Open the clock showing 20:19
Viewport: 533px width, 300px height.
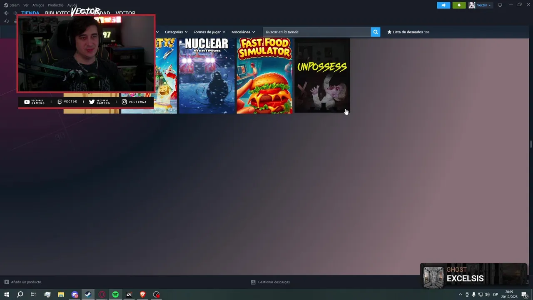coord(509,295)
